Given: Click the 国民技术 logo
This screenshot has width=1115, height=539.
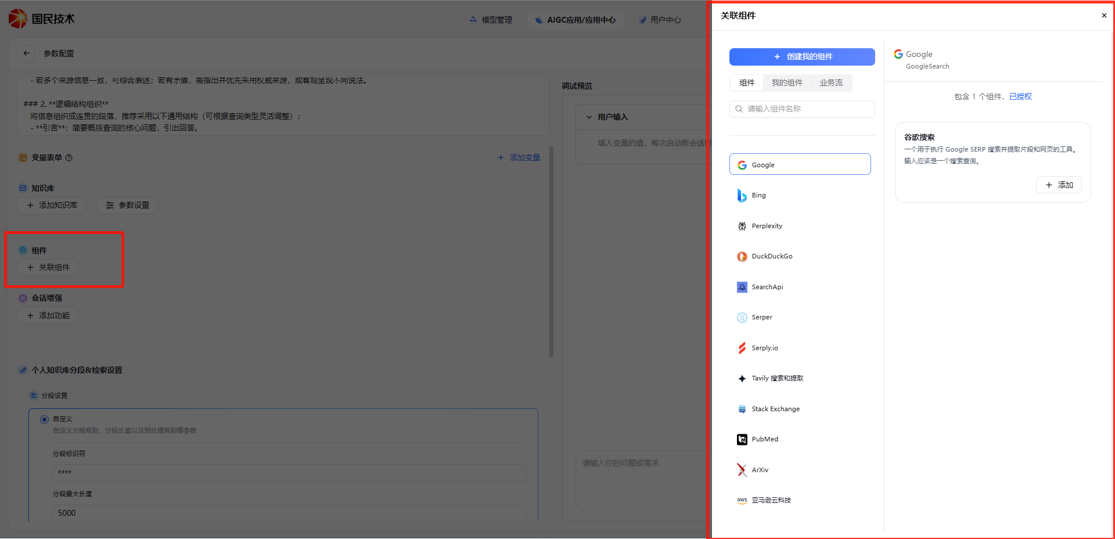Looking at the screenshot, I should coord(42,19).
